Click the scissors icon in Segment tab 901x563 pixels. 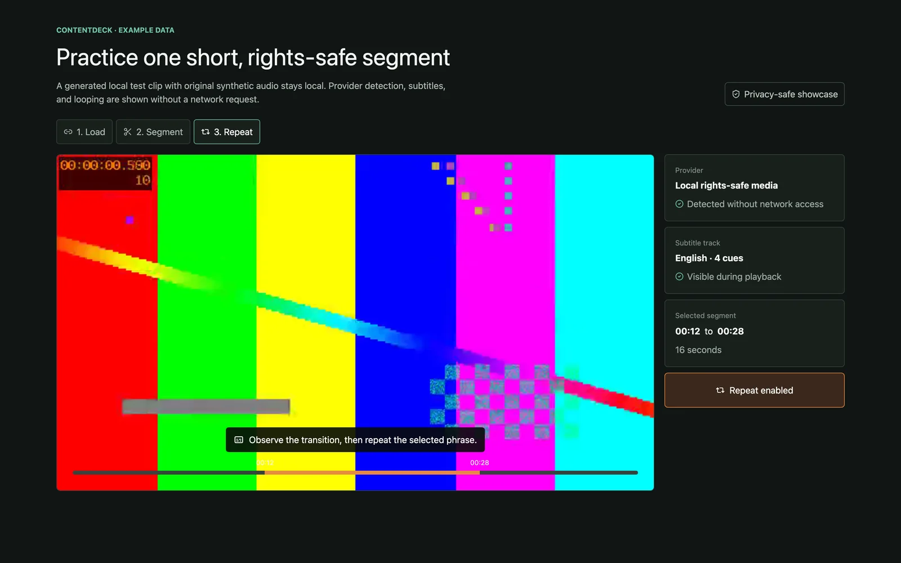pos(128,132)
